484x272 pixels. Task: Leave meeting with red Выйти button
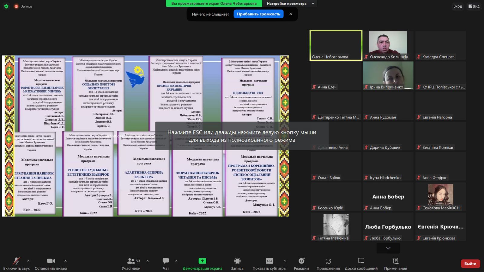tap(470, 264)
